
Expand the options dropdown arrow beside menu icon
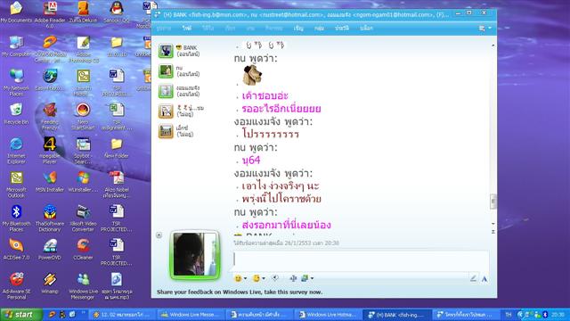[x=490, y=28]
